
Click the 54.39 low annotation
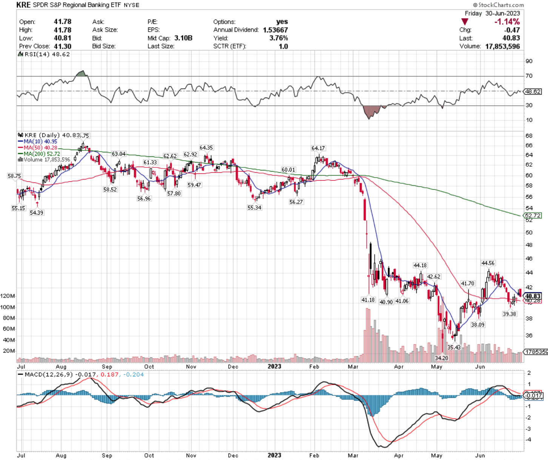36,213
